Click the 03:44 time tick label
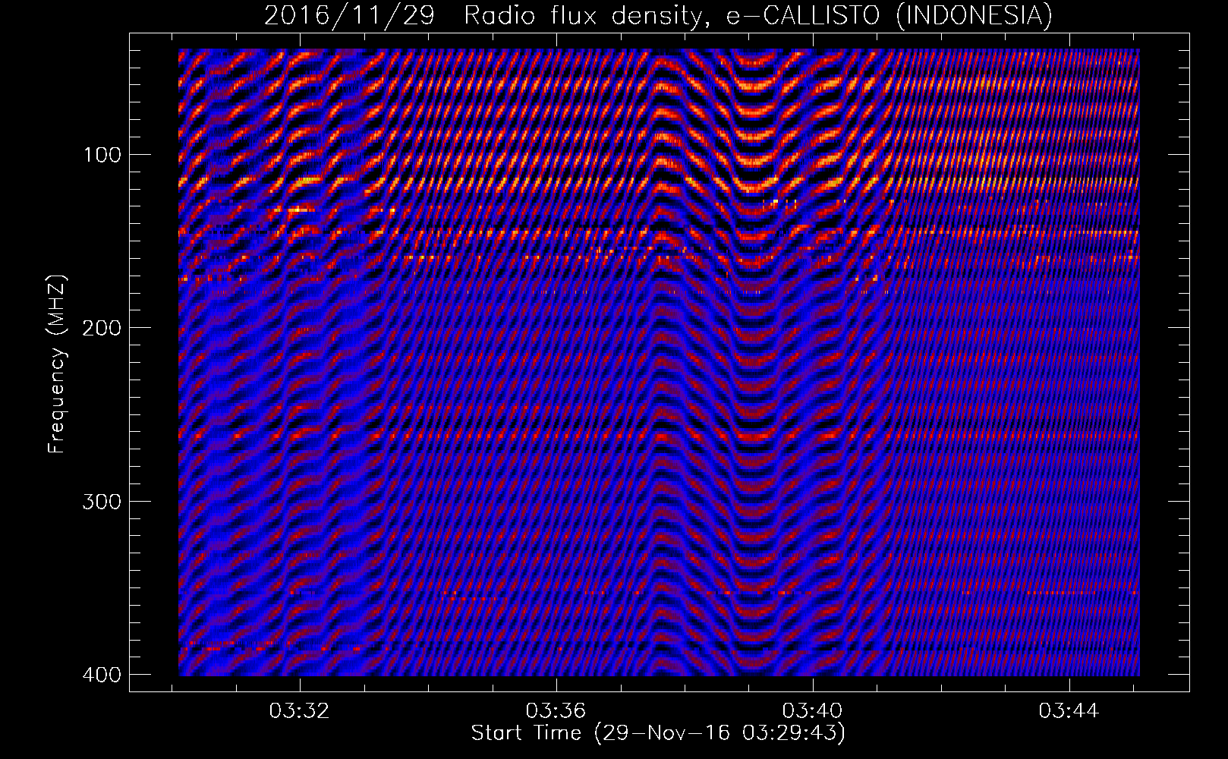Image resolution: width=1228 pixels, height=759 pixels. tap(1069, 711)
